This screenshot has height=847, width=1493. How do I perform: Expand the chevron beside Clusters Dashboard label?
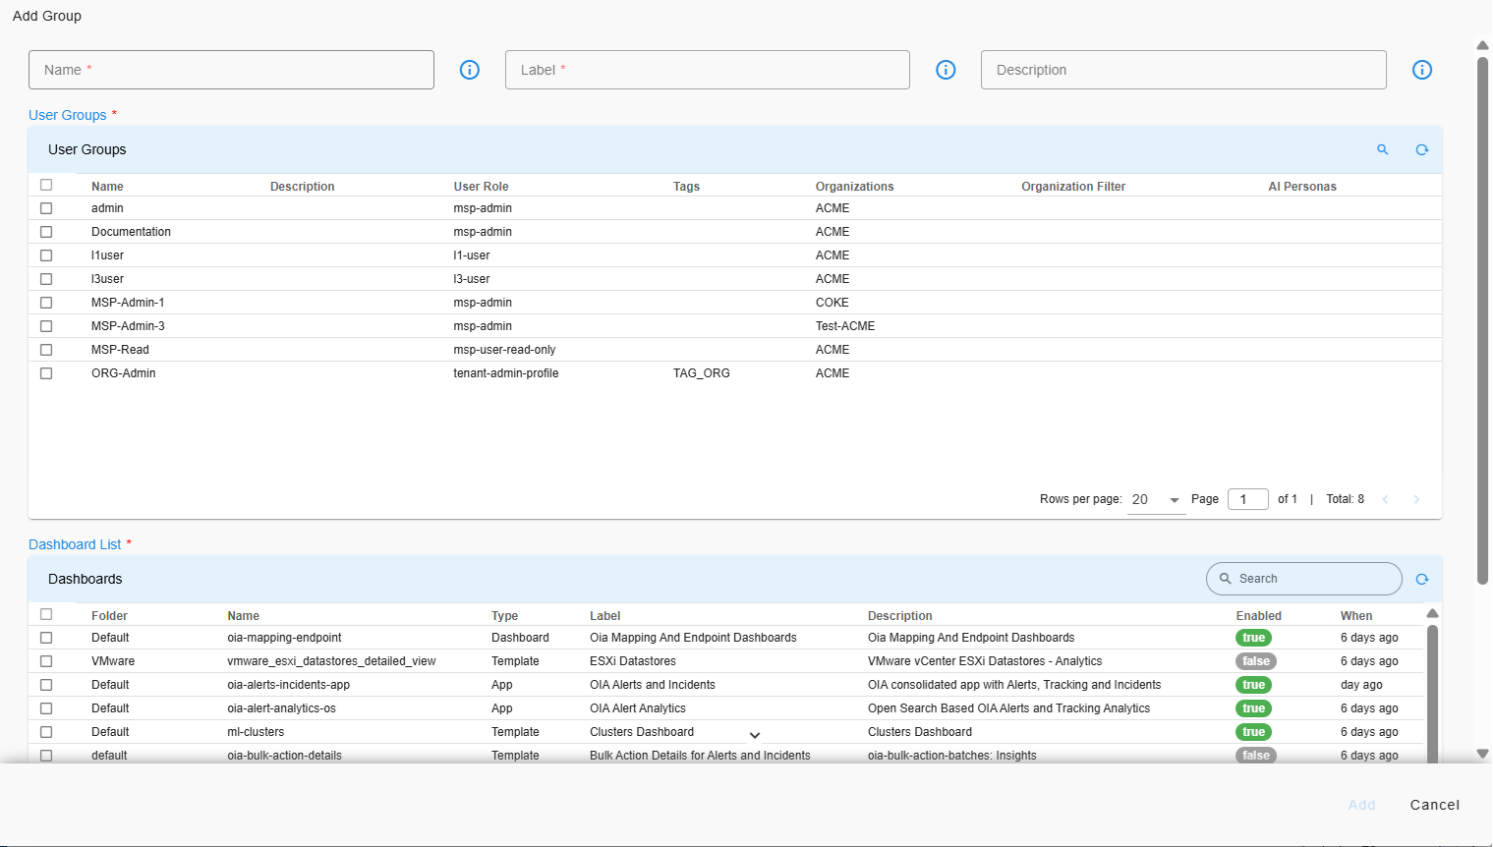(755, 735)
